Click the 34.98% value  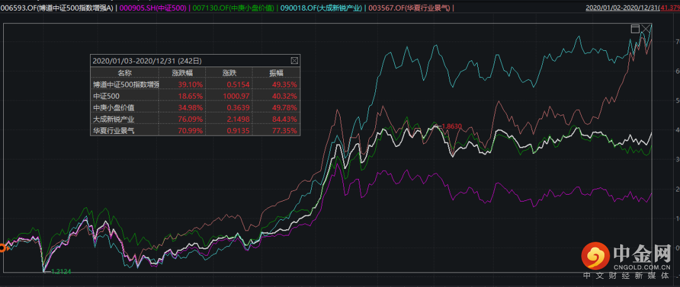click(x=190, y=108)
